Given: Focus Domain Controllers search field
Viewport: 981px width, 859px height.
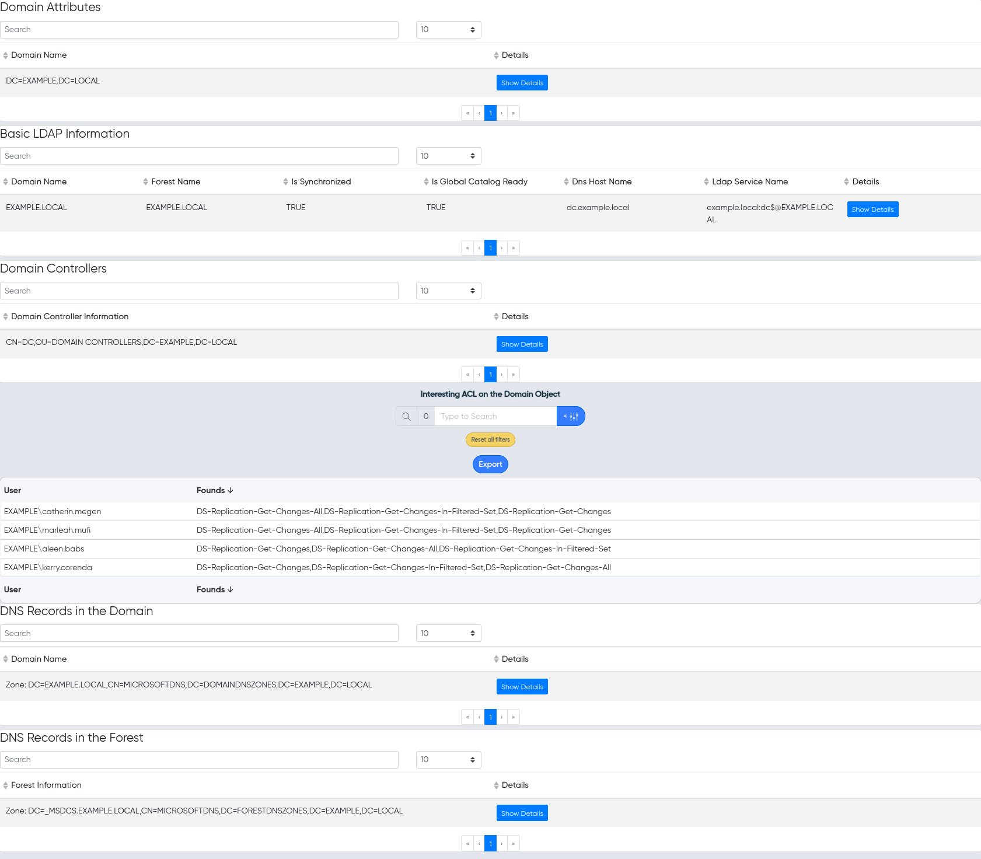Looking at the screenshot, I should point(199,291).
